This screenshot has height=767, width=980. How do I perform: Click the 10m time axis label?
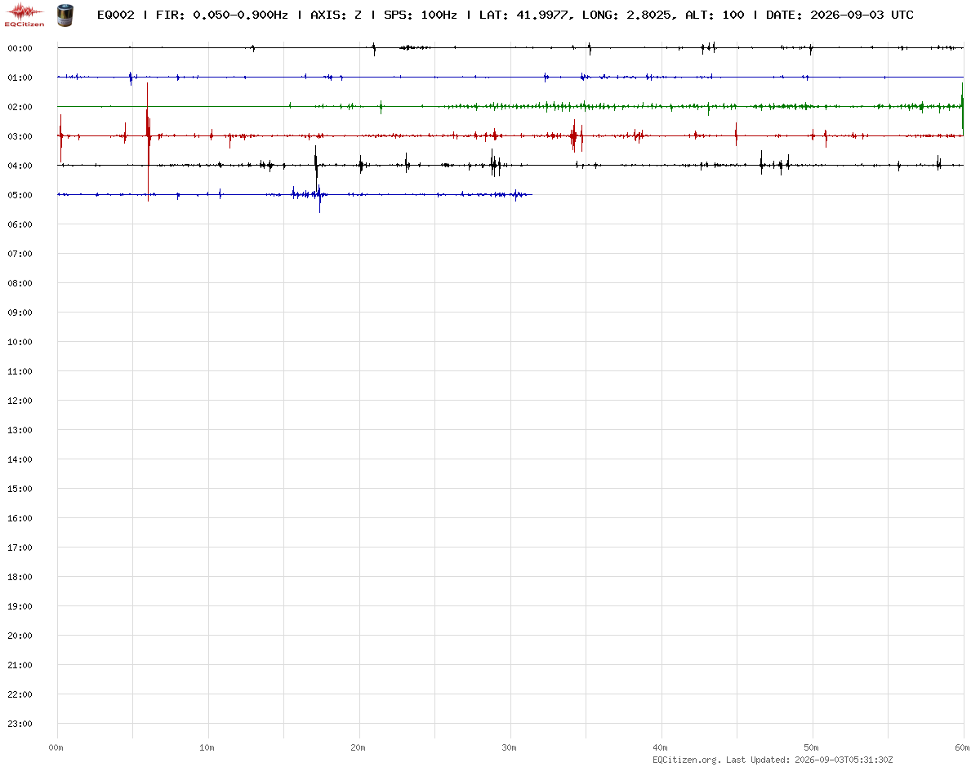pyautogui.click(x=207, y=747)
